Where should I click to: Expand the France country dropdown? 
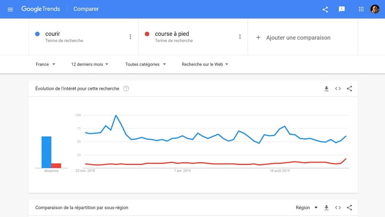point(45,64)
